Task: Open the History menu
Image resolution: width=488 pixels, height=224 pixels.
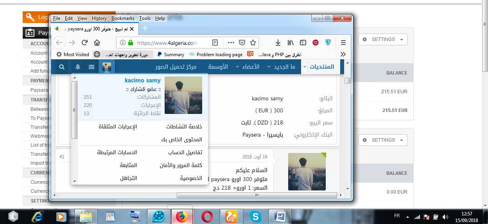Action: (99, 18)
